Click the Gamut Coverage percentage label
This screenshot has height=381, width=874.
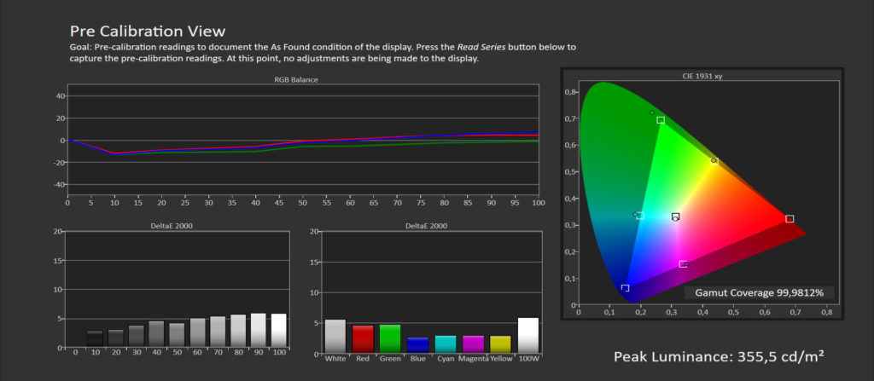pos(759,292)
